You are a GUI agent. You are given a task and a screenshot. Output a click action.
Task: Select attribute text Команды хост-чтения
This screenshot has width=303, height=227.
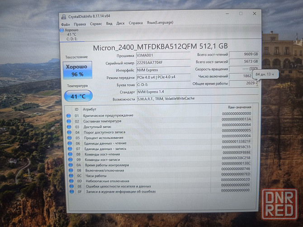coord(102,154)
